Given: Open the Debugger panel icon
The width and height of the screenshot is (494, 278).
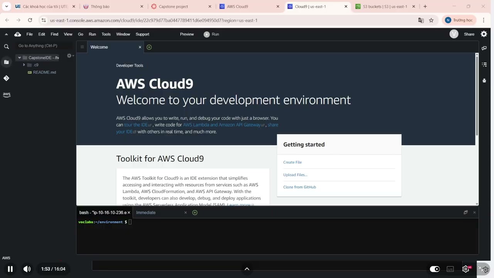Looking at the screenshot, I should 484,81.
